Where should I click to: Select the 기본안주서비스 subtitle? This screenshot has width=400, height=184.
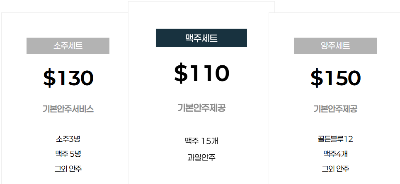(x=68, y=109)
